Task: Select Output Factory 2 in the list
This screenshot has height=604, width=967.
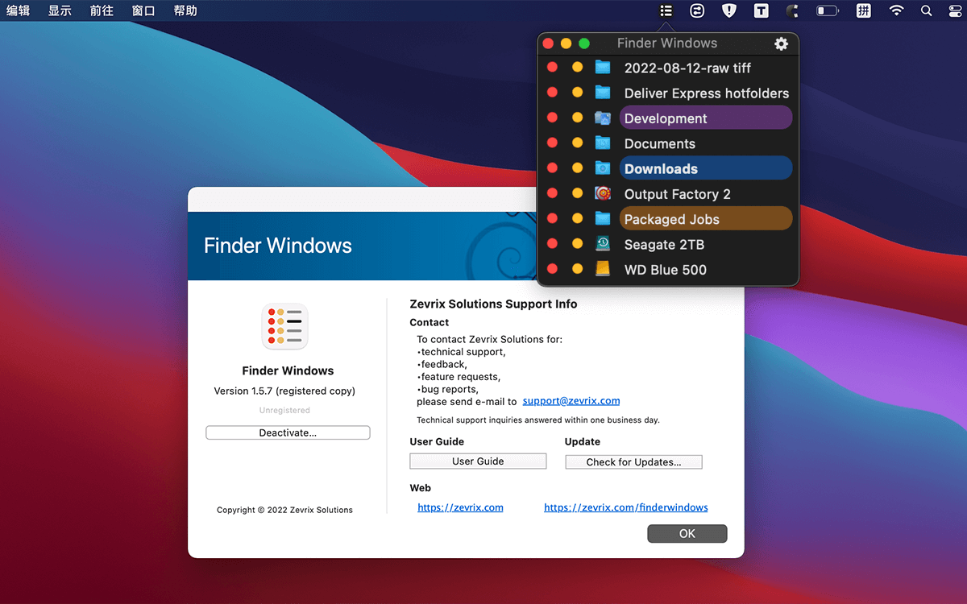Action: [x=677, y=194]
